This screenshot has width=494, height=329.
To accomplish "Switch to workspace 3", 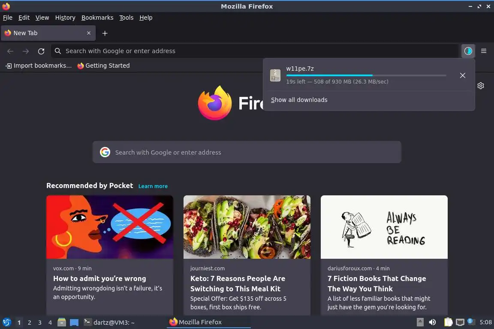I will click(x=40, y=323).
